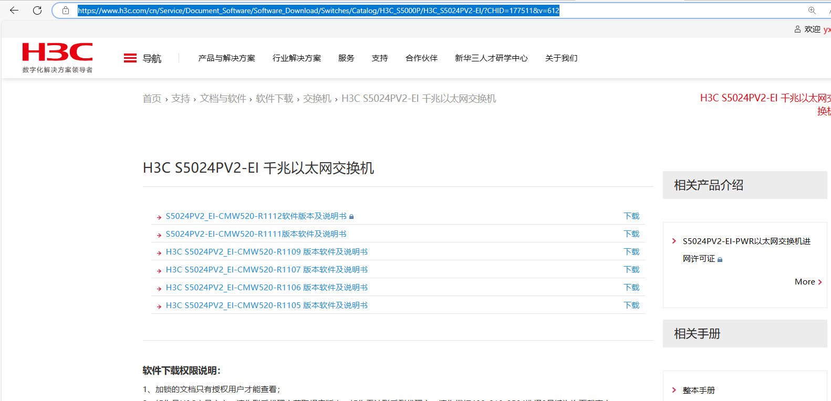Open the 关于我们 menu

(561, 58)
